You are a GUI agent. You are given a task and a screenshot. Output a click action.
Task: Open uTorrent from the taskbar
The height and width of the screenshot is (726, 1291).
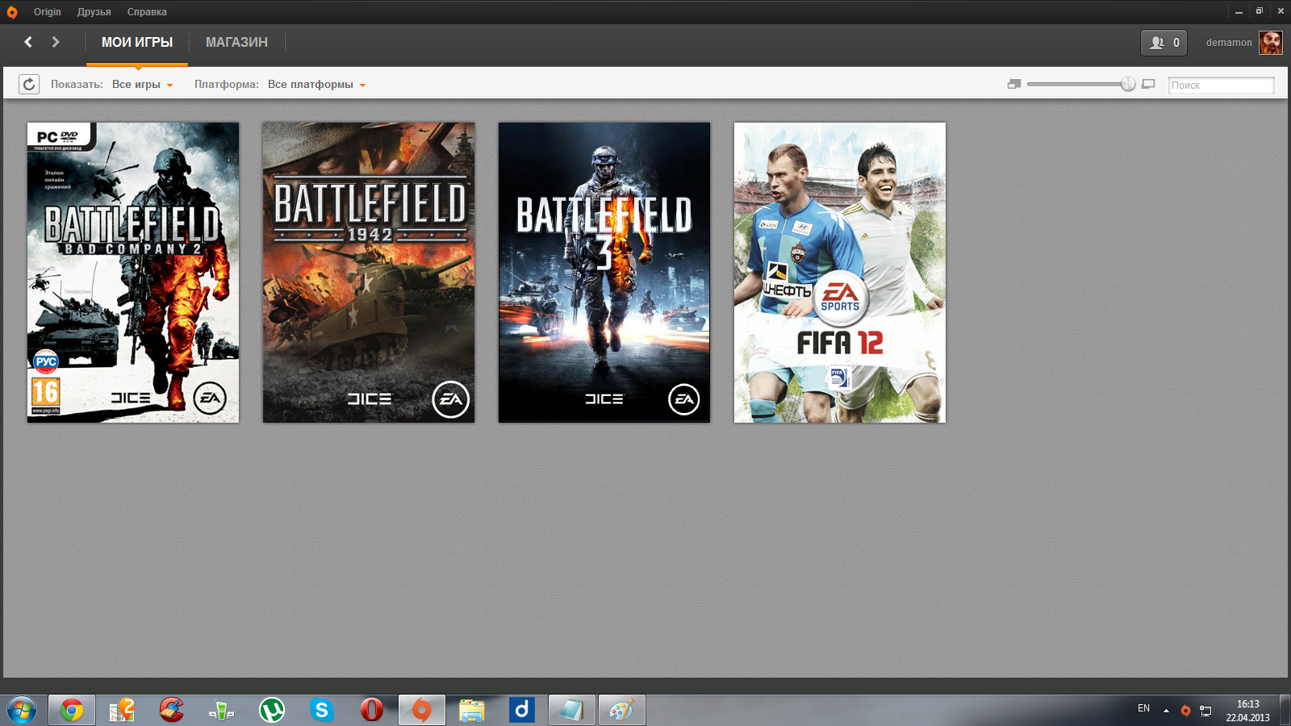(272, 711)
